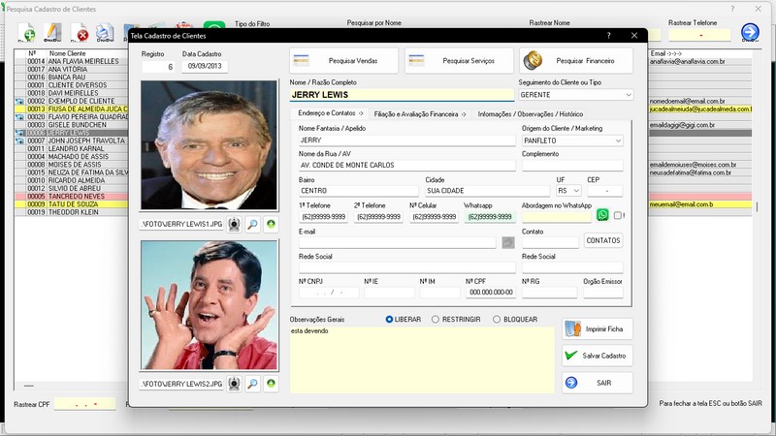
Task: Tick the checkbox beside the WhatsApp icon
Action: (x=618, y=215)
